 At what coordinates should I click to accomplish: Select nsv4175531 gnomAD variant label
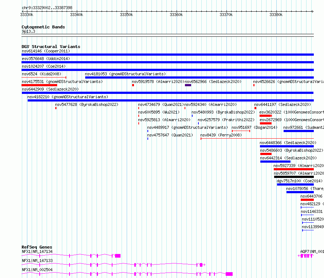click(62, 82)
